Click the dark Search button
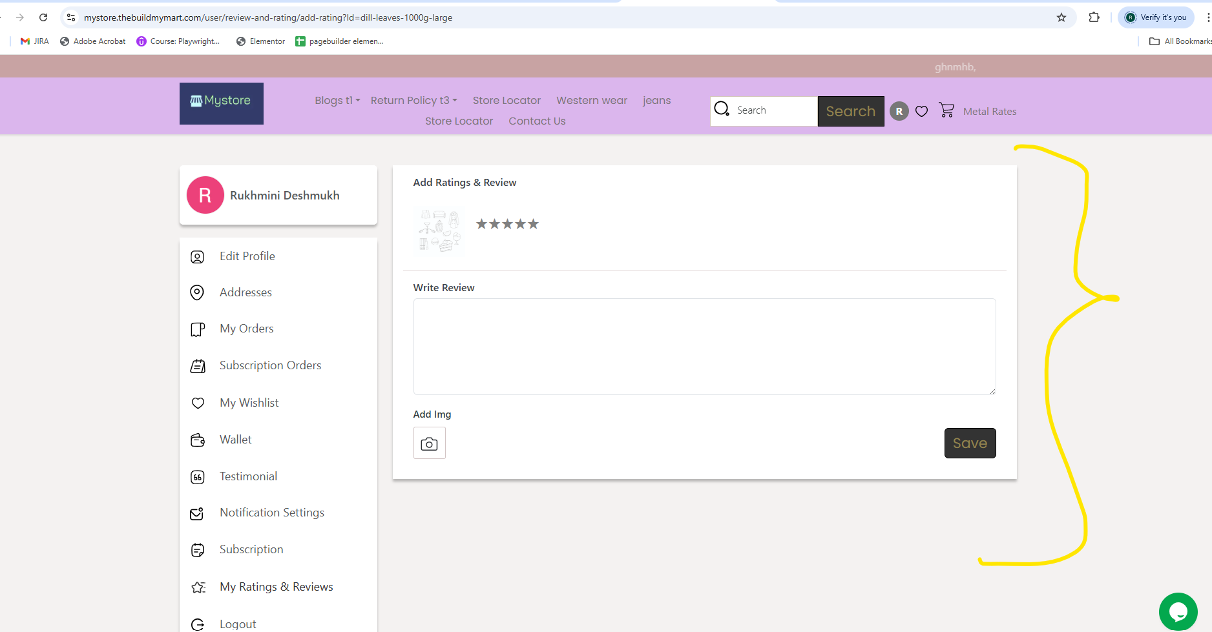Image resolution: width=1212 pixels, height=632 pixels. point(850,111)
